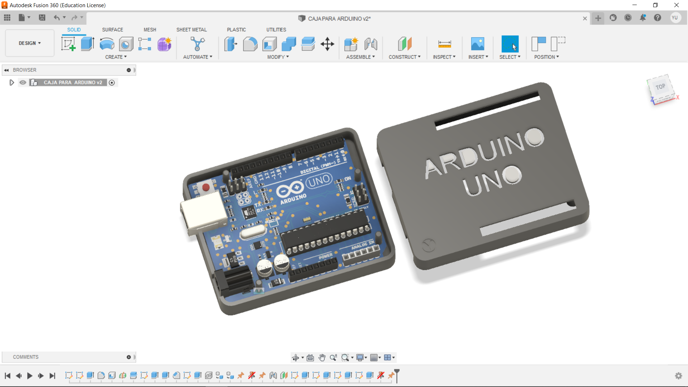Click the Joint icon under Assemble
Viewport: 688px width, 387px height.
(371, 44)
